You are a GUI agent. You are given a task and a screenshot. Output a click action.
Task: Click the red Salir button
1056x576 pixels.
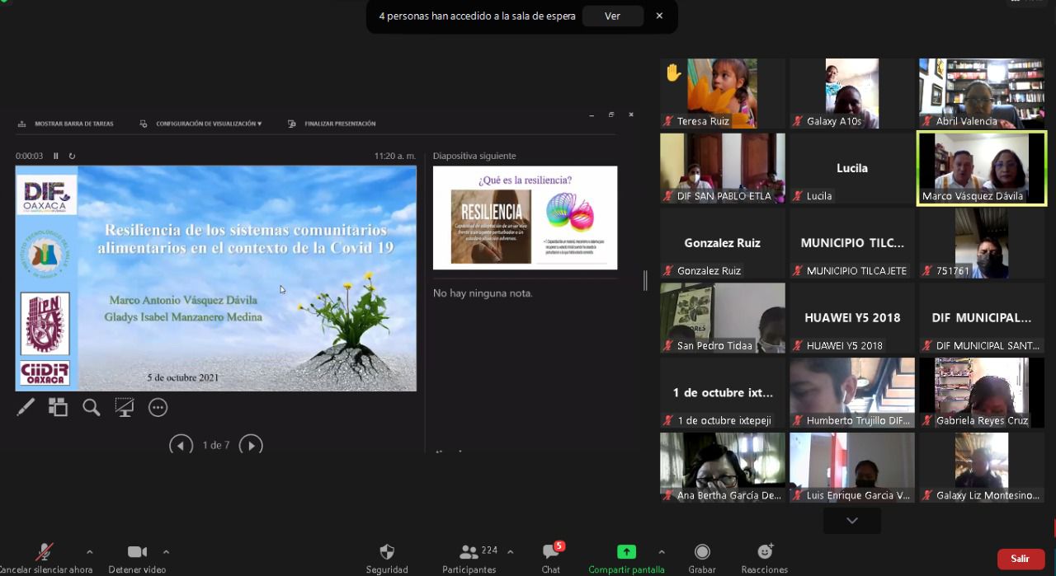coord(1021,559)
